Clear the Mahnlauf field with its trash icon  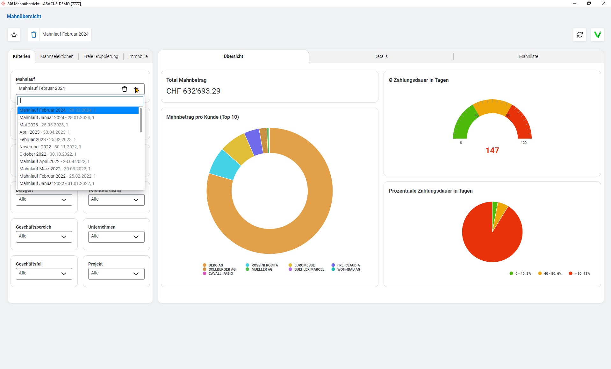(x=125, y=89)
